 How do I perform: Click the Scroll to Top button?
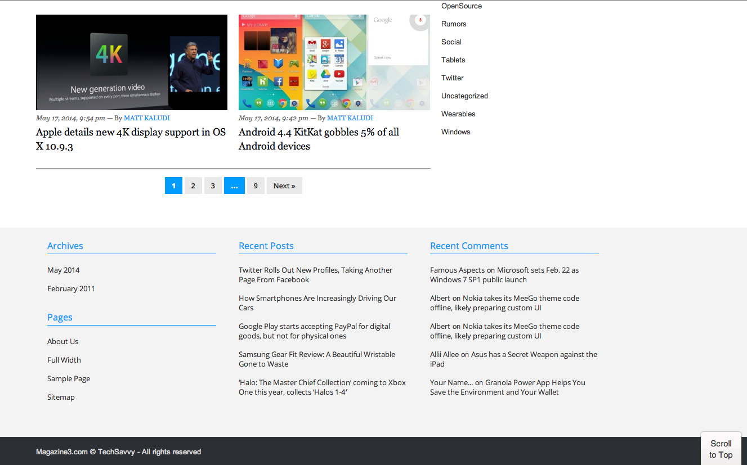tap(721, 448)
